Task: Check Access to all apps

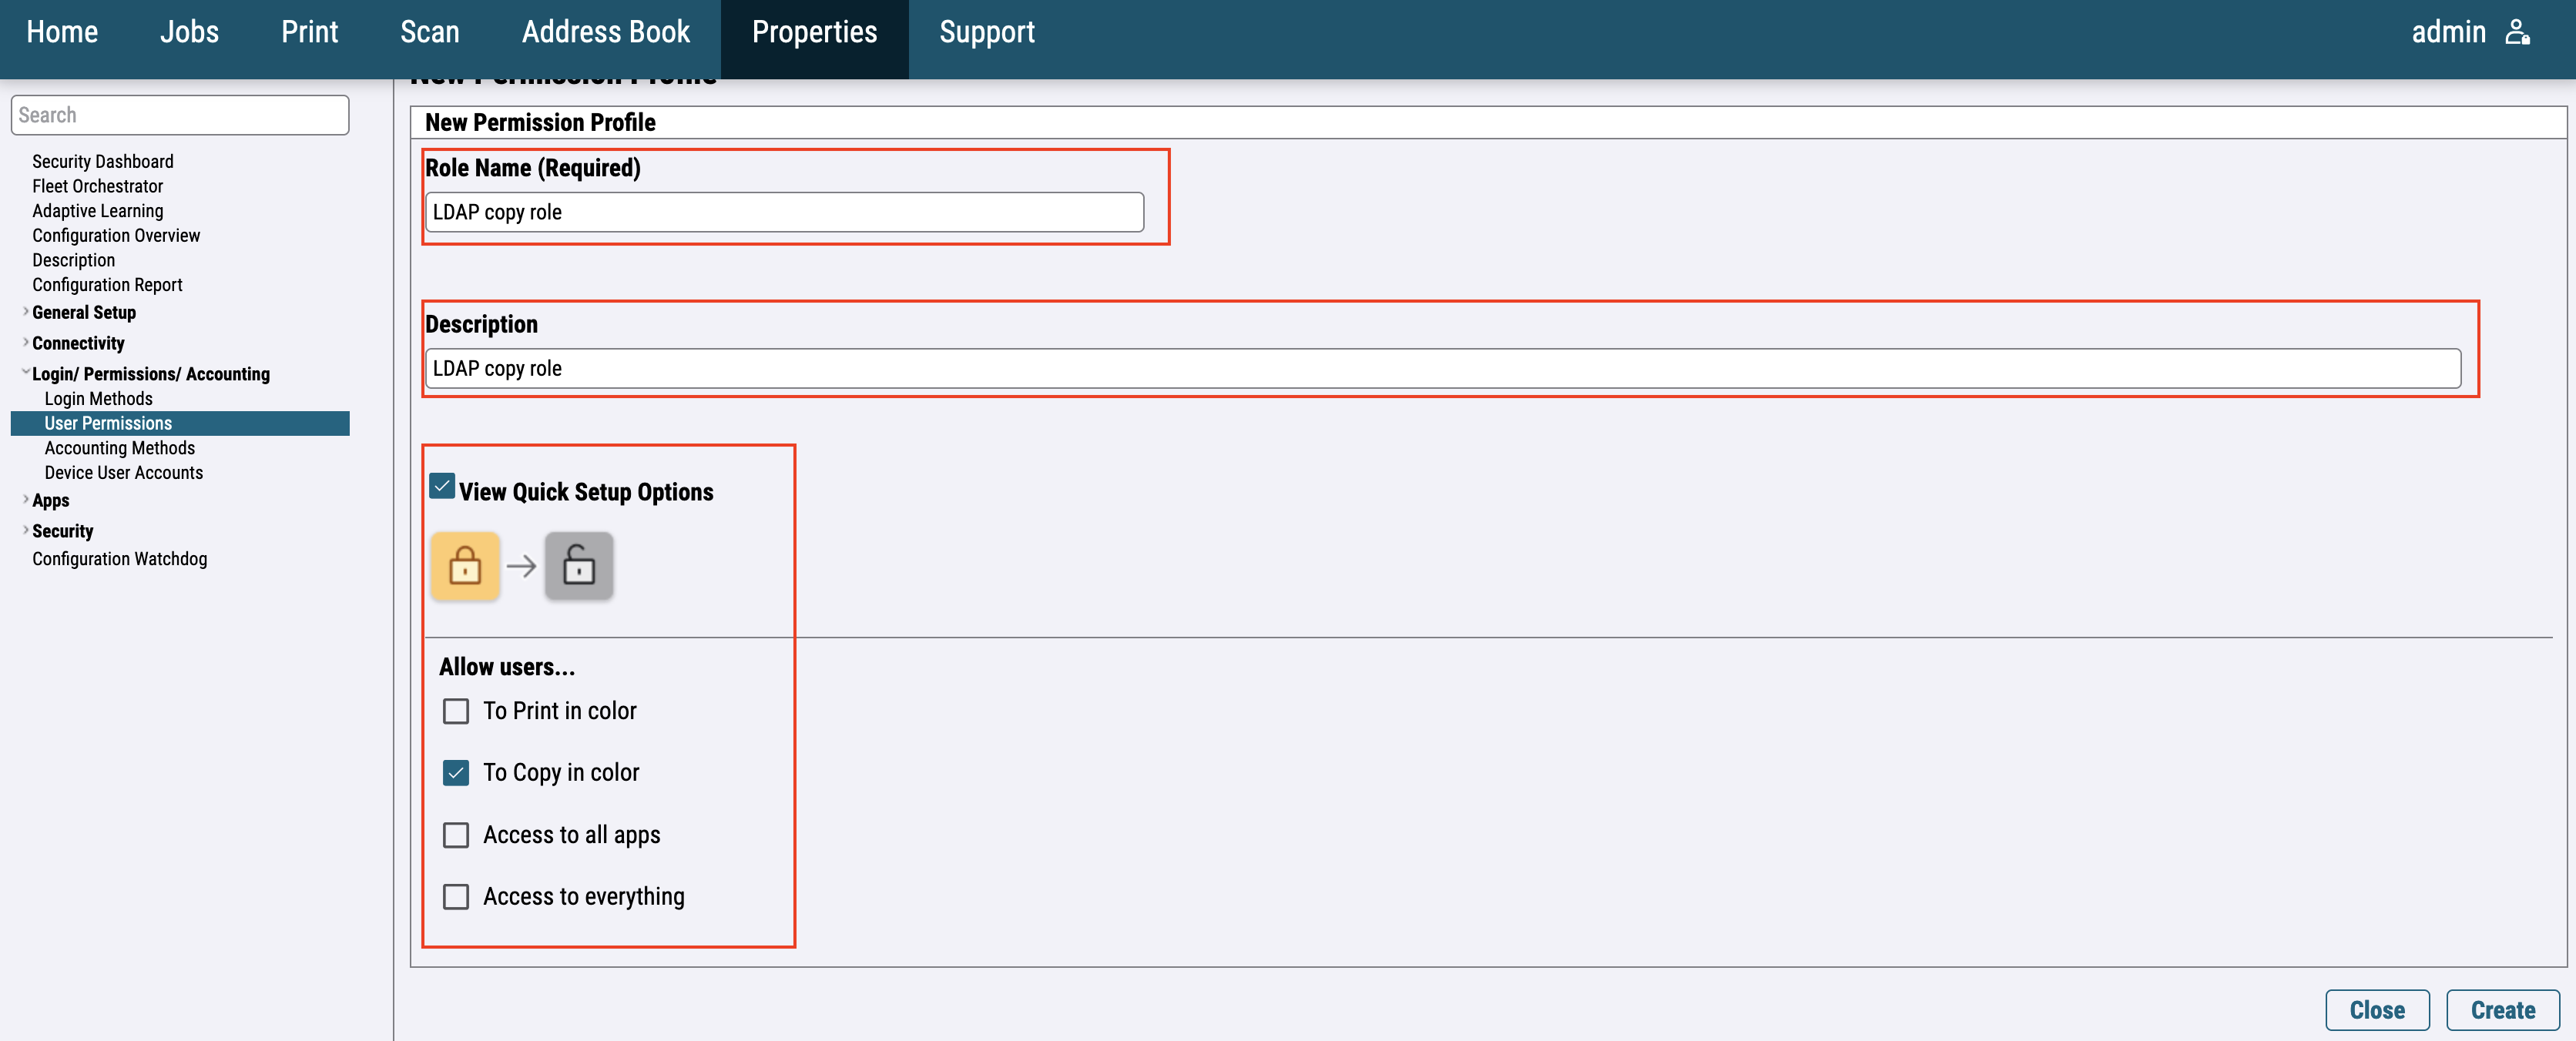Action: click(x=456, y=835)
